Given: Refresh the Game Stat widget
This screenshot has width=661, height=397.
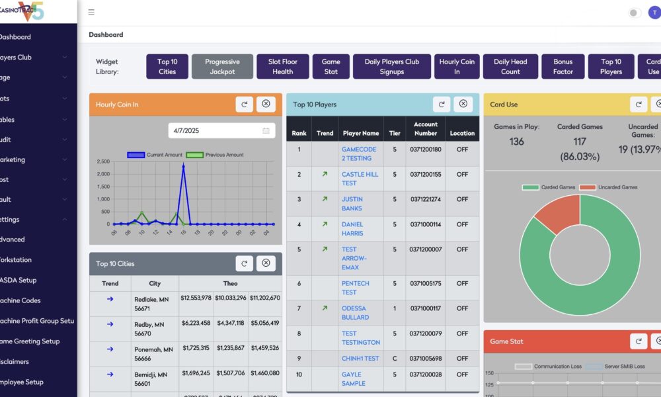Looking at the screenshot, I should tap(639, 341).
